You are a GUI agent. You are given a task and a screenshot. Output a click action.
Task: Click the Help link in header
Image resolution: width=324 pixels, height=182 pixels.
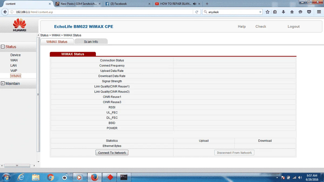point(242,26)
